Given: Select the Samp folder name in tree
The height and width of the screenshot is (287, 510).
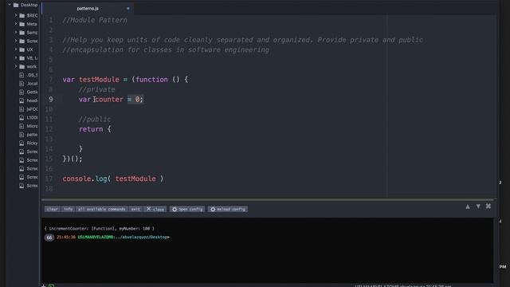Looking at the screenshot, I should pyautogui.click(x=32, y=33).
